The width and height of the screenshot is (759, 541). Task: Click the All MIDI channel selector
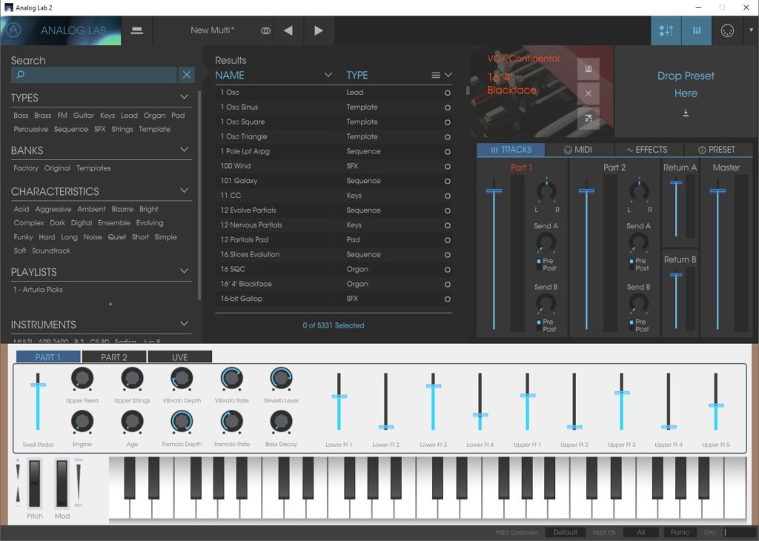pos(641,532)
